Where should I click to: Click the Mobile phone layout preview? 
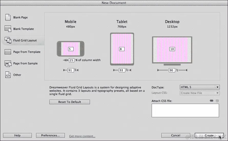70,49
